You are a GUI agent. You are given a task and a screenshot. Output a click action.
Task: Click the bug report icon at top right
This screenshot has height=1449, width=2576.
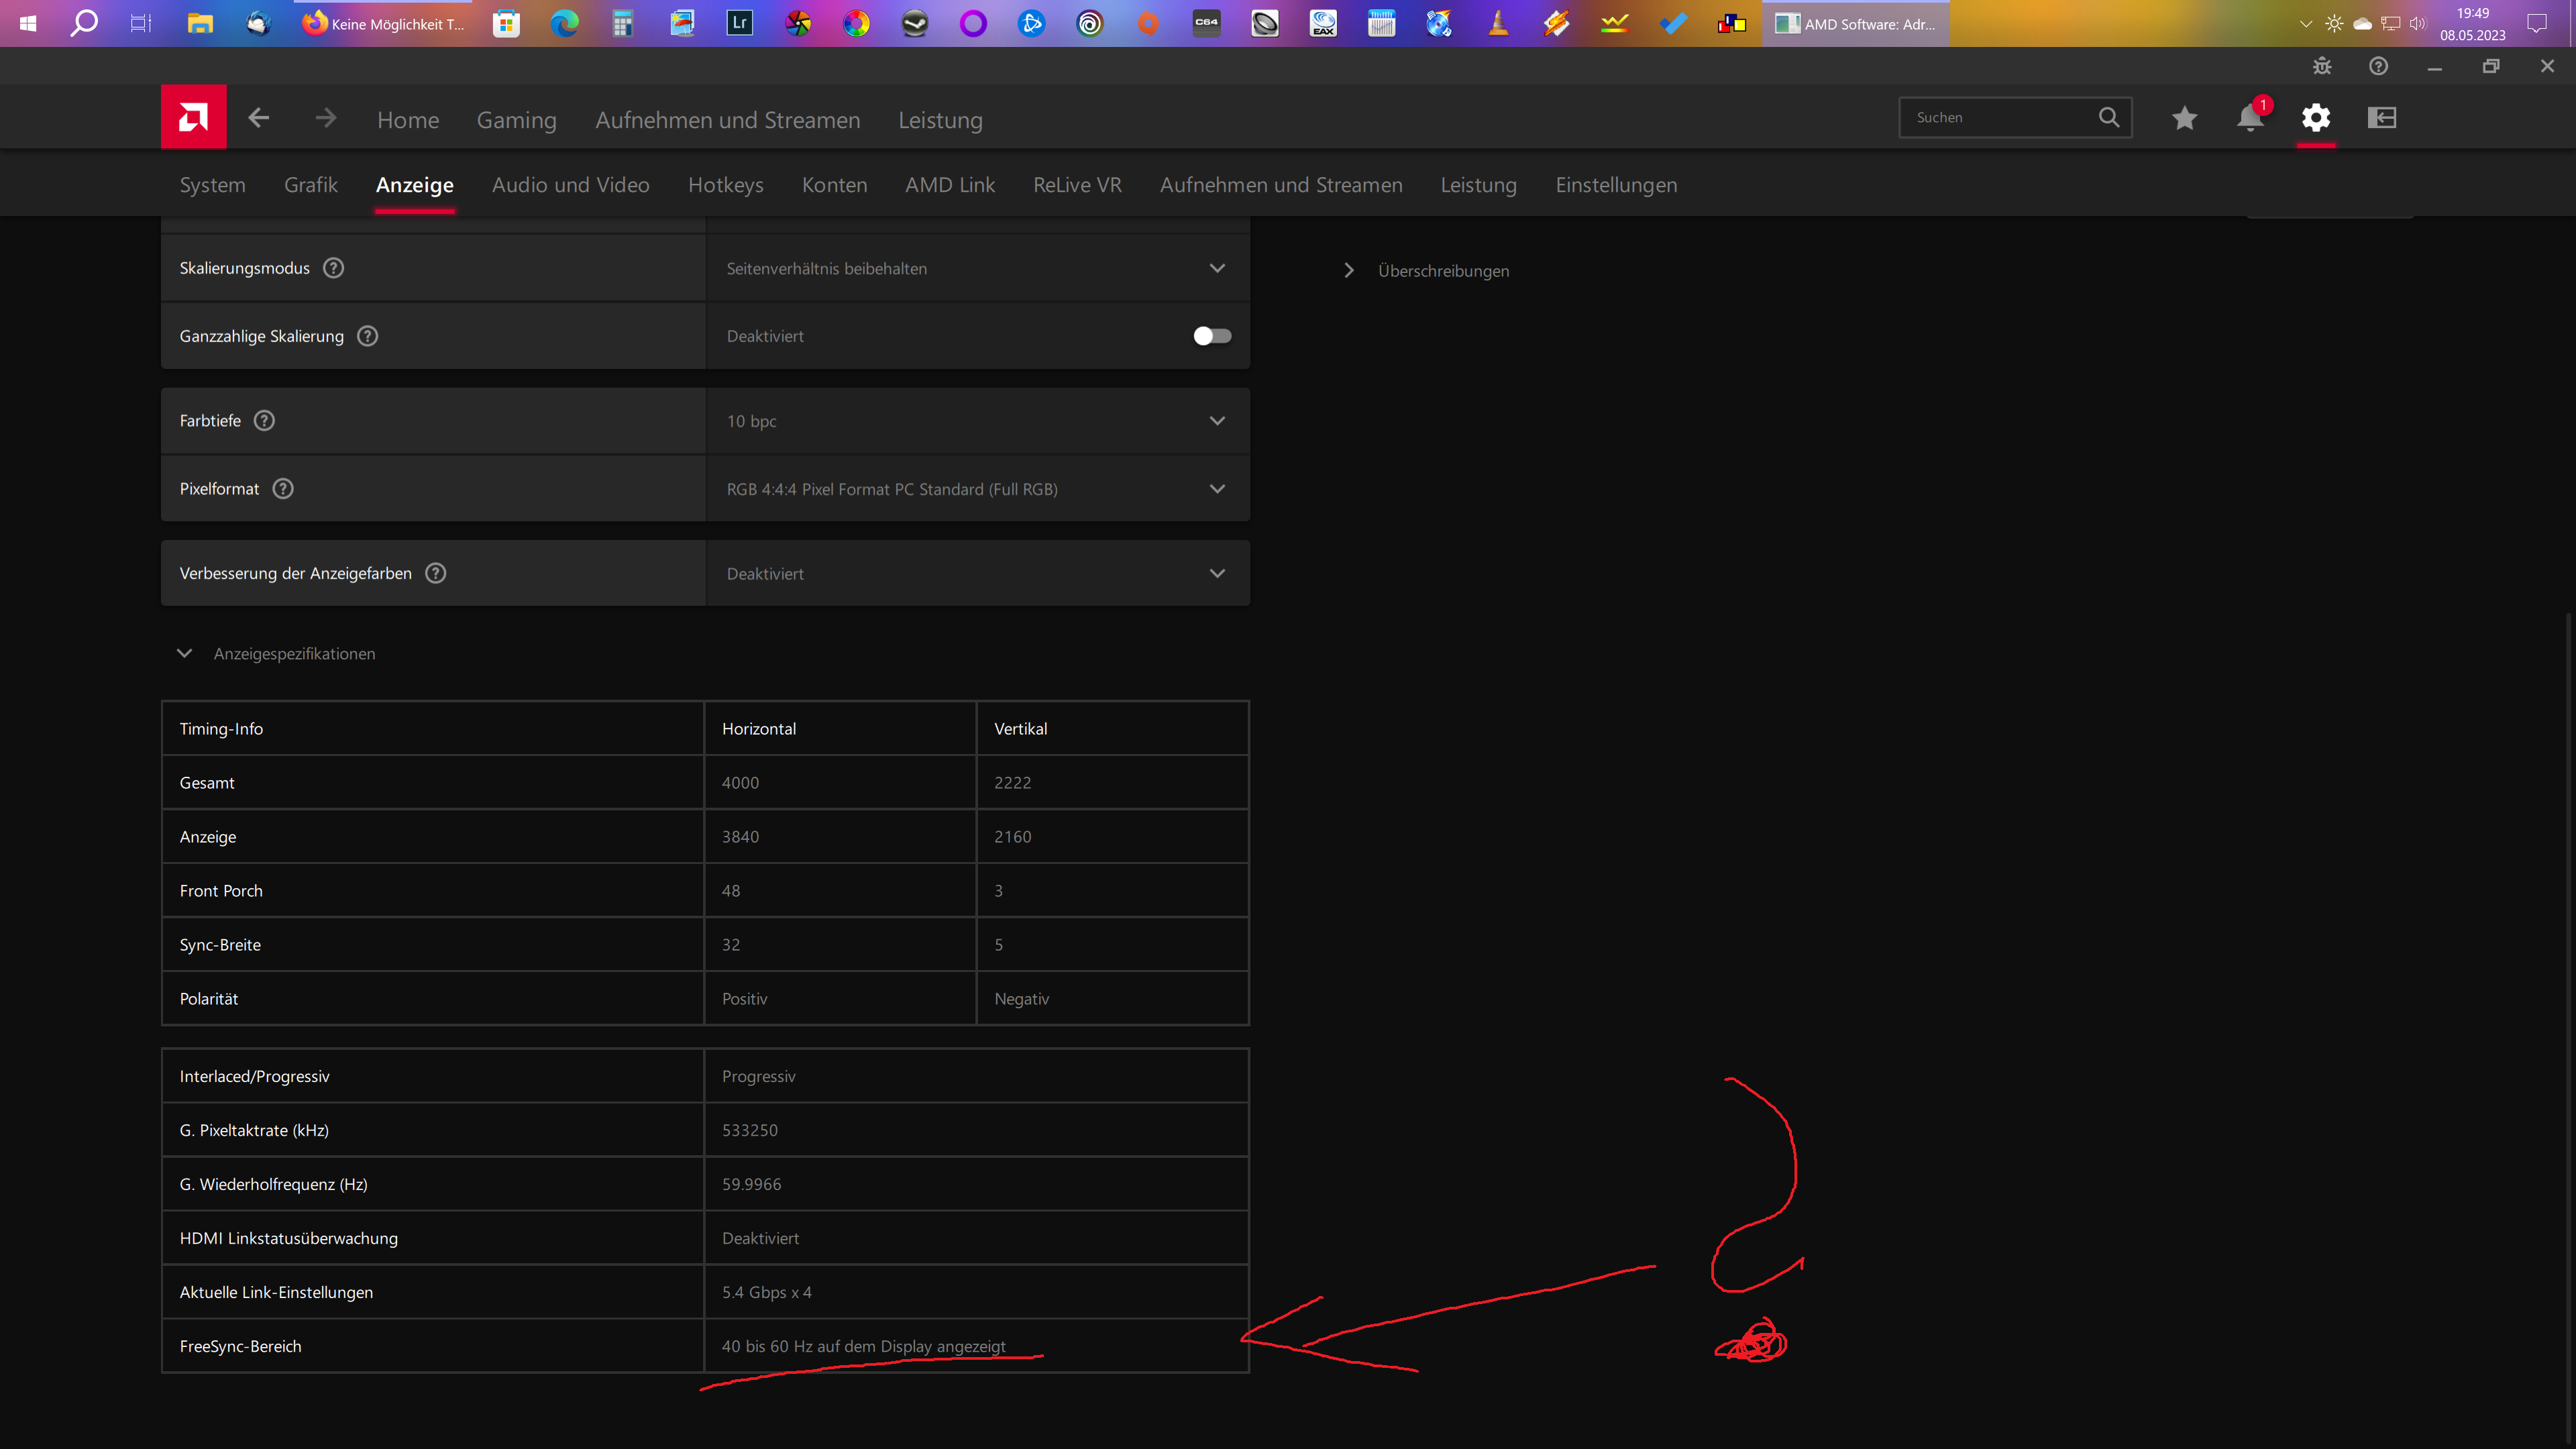pyautogui.click(x=2322, y=66)
